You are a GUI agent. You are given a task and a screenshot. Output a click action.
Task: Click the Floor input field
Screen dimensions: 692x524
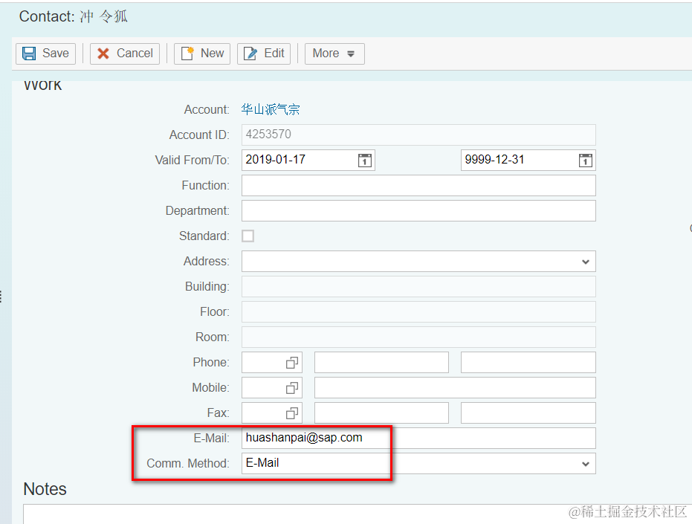tap(418, 311)
